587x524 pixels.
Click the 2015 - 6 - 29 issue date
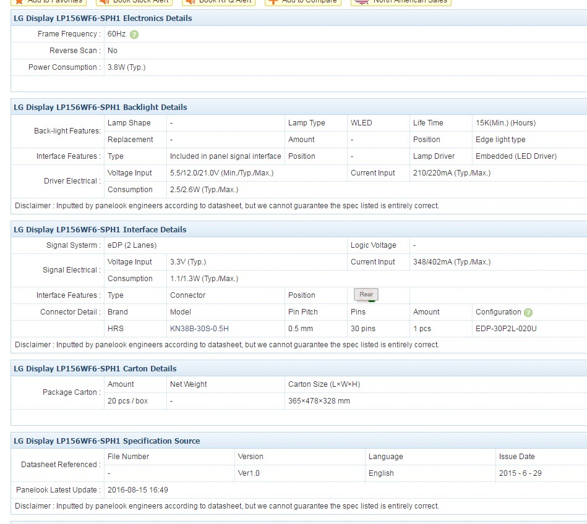tap(520, 473)
